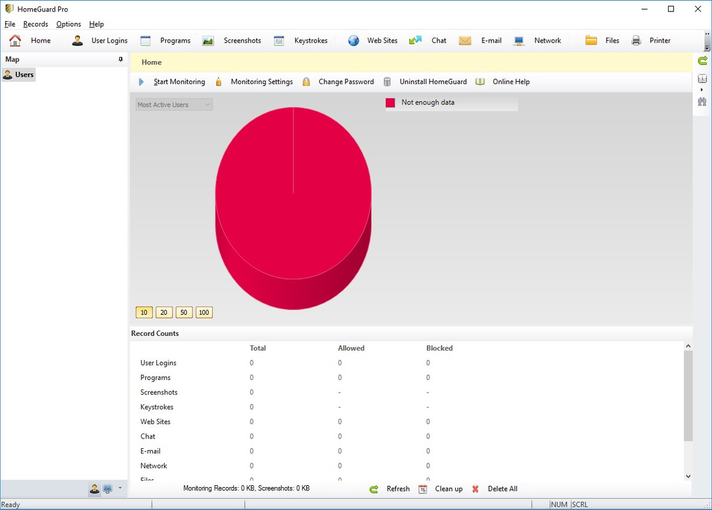Click the open book icon in the right sidebar
Screen dimensions: 712x510
(702, 78)
